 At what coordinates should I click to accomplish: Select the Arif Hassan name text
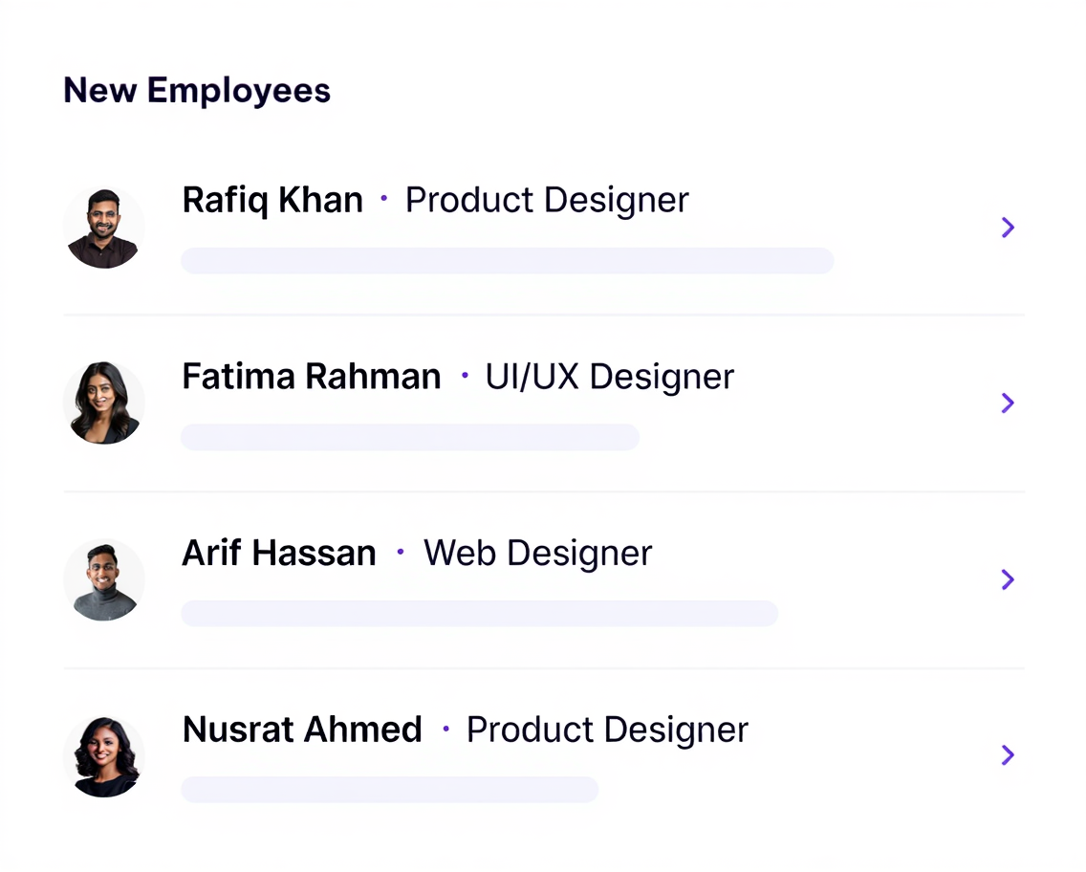(x=279, y=553)
